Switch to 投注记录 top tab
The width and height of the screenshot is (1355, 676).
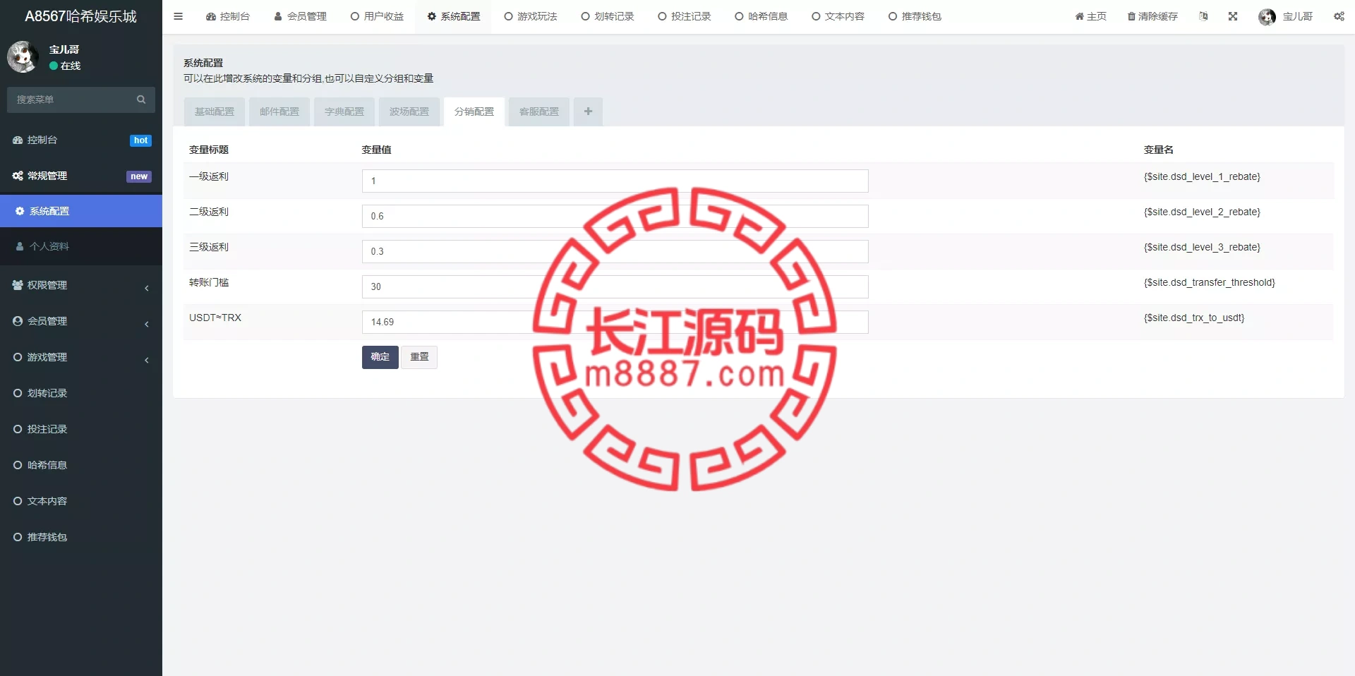685,16
